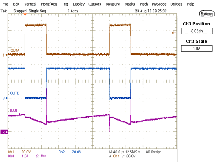
Task: Click the 12.5MS/s sample rate readout
Action: [x=132, y=152]
